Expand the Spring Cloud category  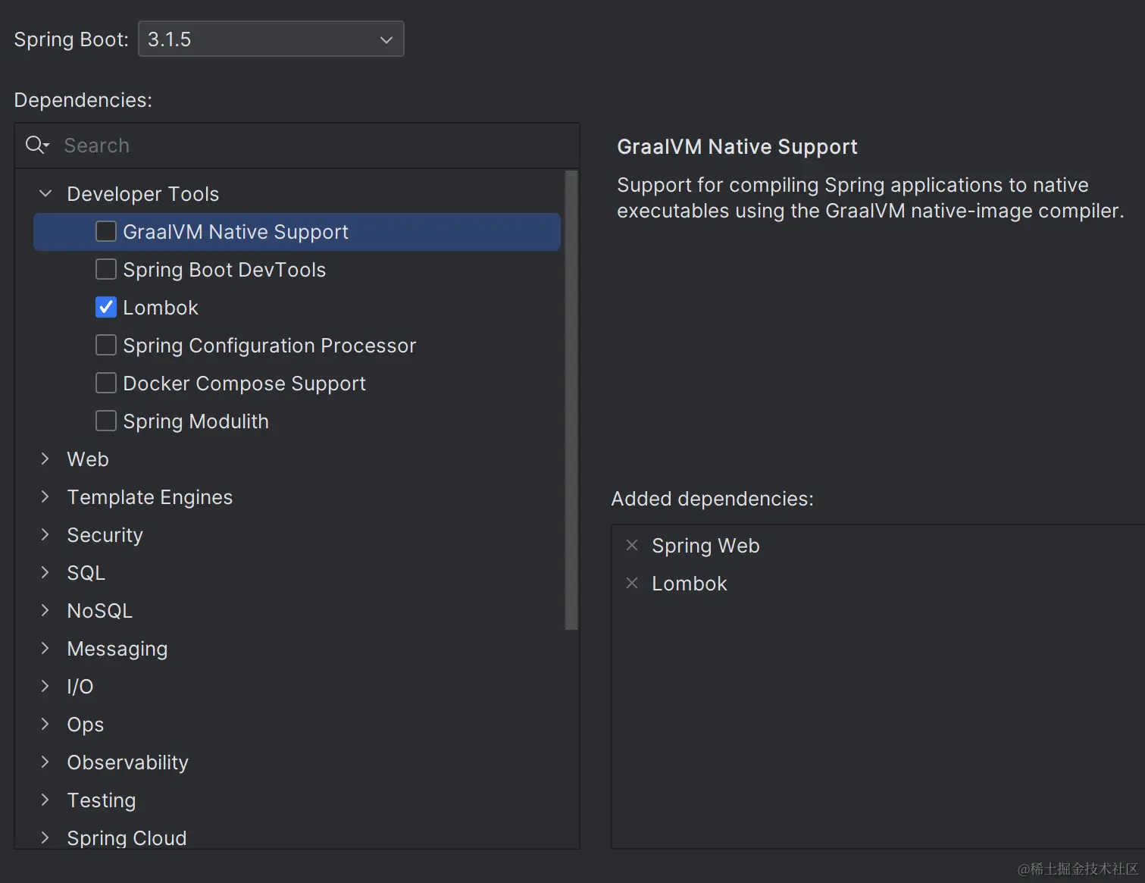(x=45, y=838)
